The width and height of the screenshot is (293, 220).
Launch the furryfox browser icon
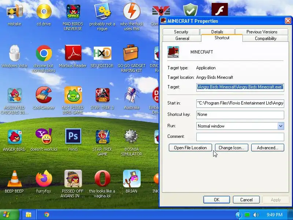click(44, 179)
